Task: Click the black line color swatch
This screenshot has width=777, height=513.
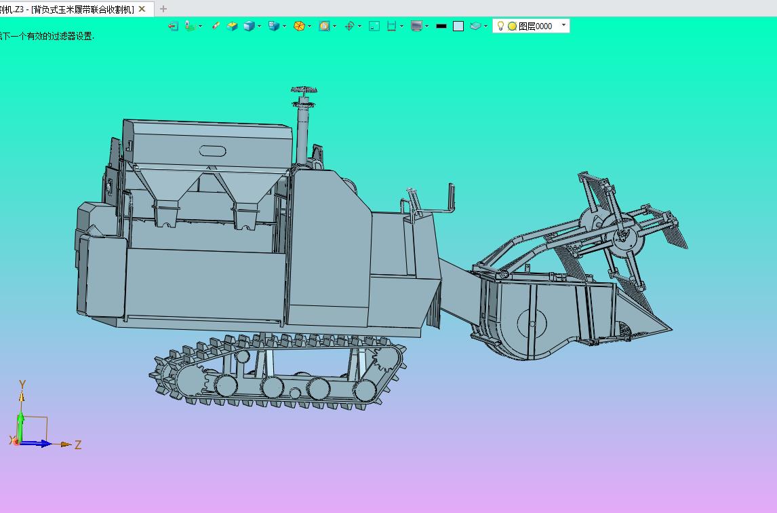Action: [441, 26]
